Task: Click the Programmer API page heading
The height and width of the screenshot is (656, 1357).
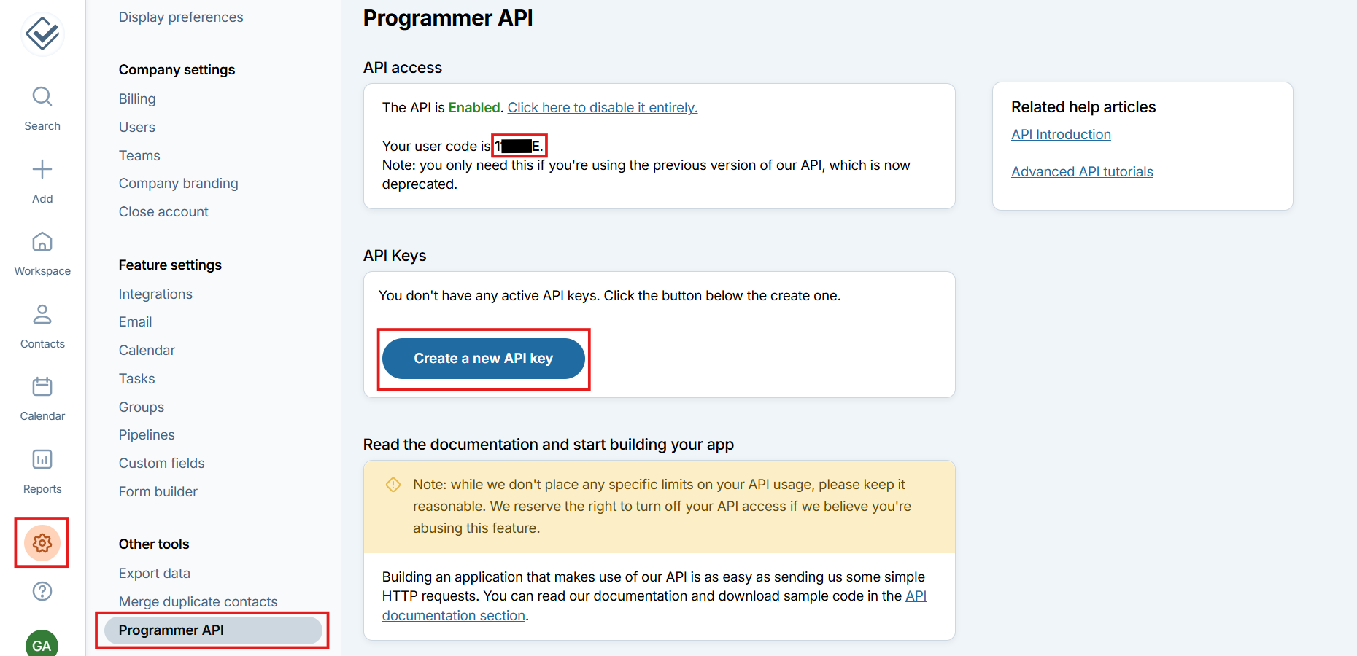Action: (x=448, y=18)
